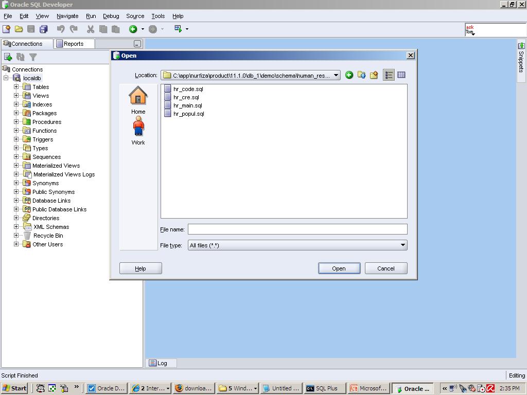This screenshot has width=527, height=395.
Task: Switch the file listing to table view
Action: [401, 75]
